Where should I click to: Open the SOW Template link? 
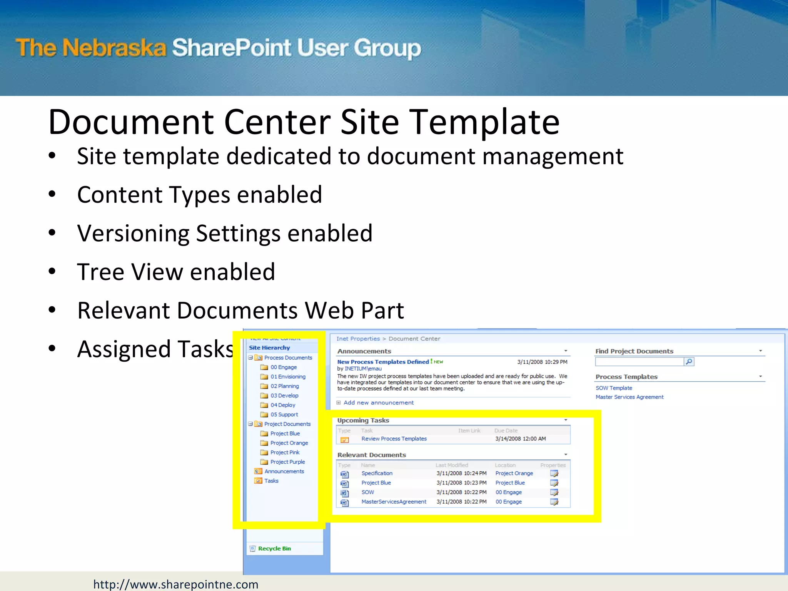tap(614, 388)
